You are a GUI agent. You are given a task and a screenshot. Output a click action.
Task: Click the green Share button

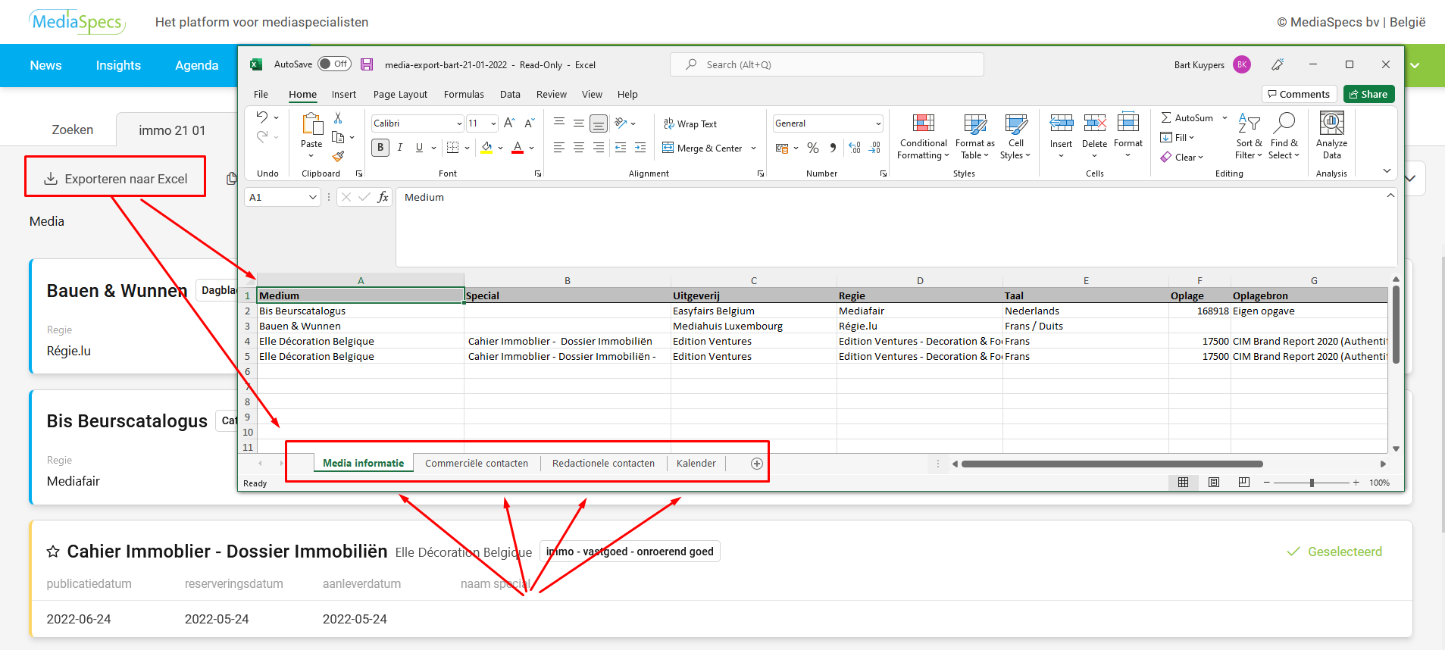coord(1368,94)
